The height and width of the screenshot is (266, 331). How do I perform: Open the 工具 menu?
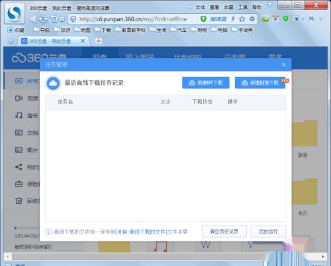click(x=243, y=7)
